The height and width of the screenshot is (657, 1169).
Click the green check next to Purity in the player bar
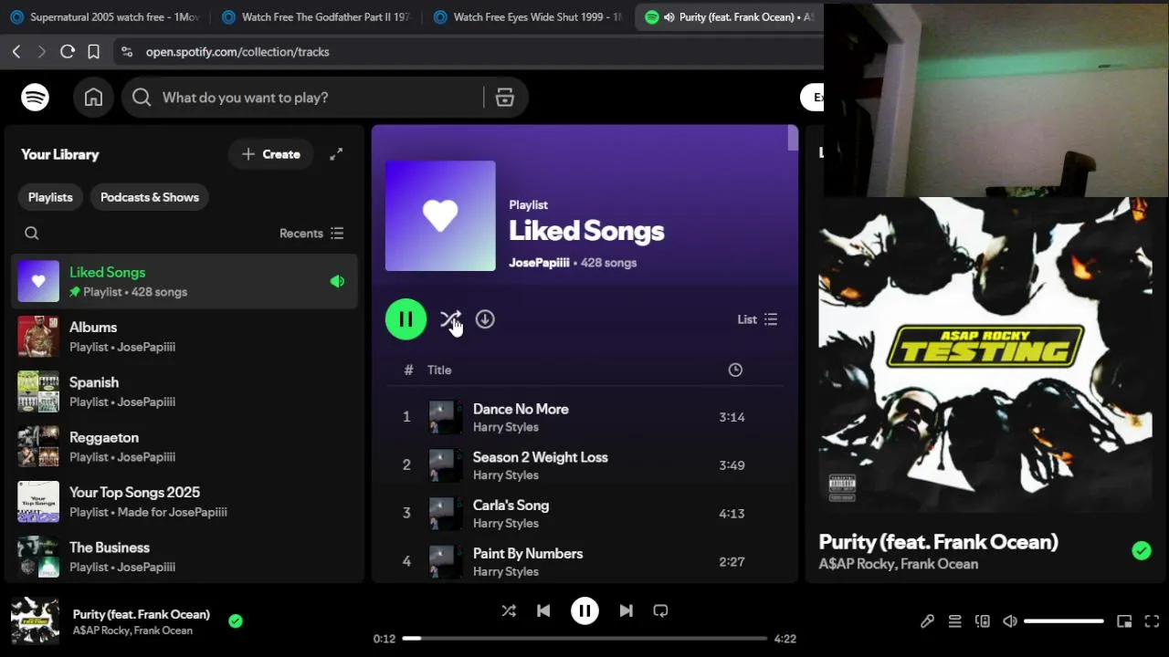click(236, 621)
